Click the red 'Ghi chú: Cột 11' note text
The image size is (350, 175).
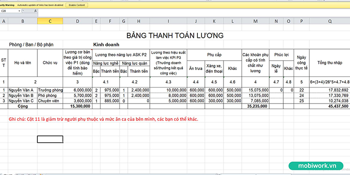click(103, 119)
